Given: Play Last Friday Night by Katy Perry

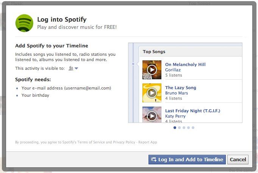Looking at the screenshot, I should point(152,115).
